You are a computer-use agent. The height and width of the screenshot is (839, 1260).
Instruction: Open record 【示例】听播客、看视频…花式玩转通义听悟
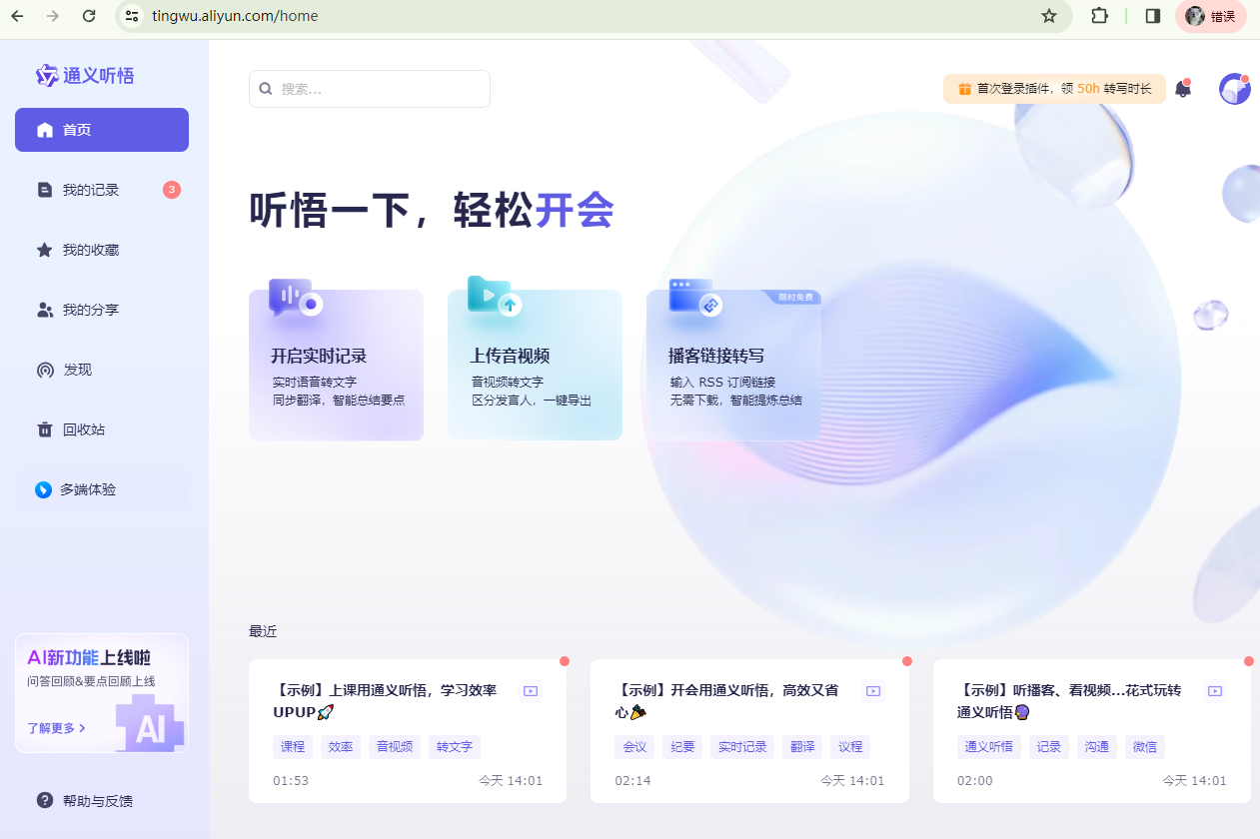[1092, 731]
